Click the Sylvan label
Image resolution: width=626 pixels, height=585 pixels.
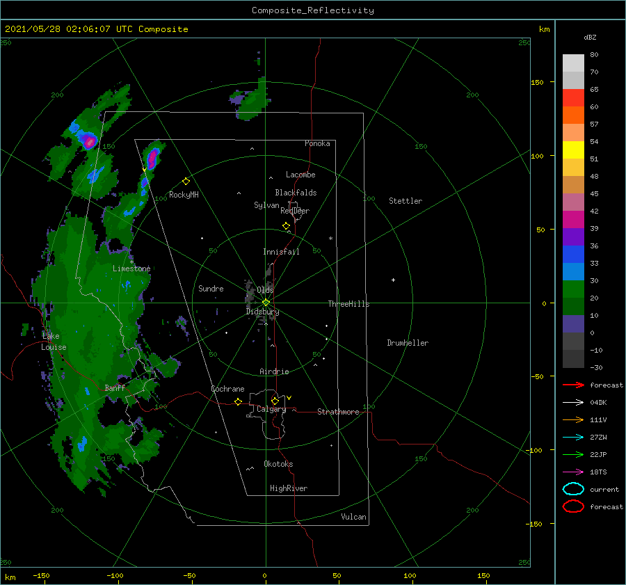click(266, 205)
